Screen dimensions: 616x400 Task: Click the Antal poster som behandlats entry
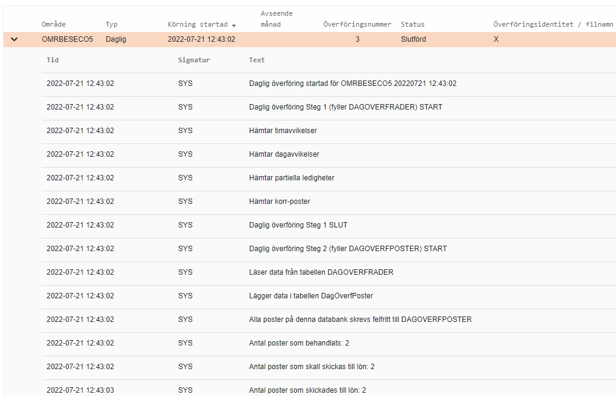tap(299, 343)
